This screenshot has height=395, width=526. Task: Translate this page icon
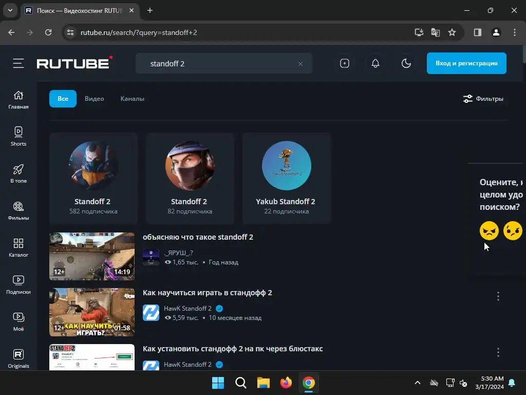click(436, 32)
